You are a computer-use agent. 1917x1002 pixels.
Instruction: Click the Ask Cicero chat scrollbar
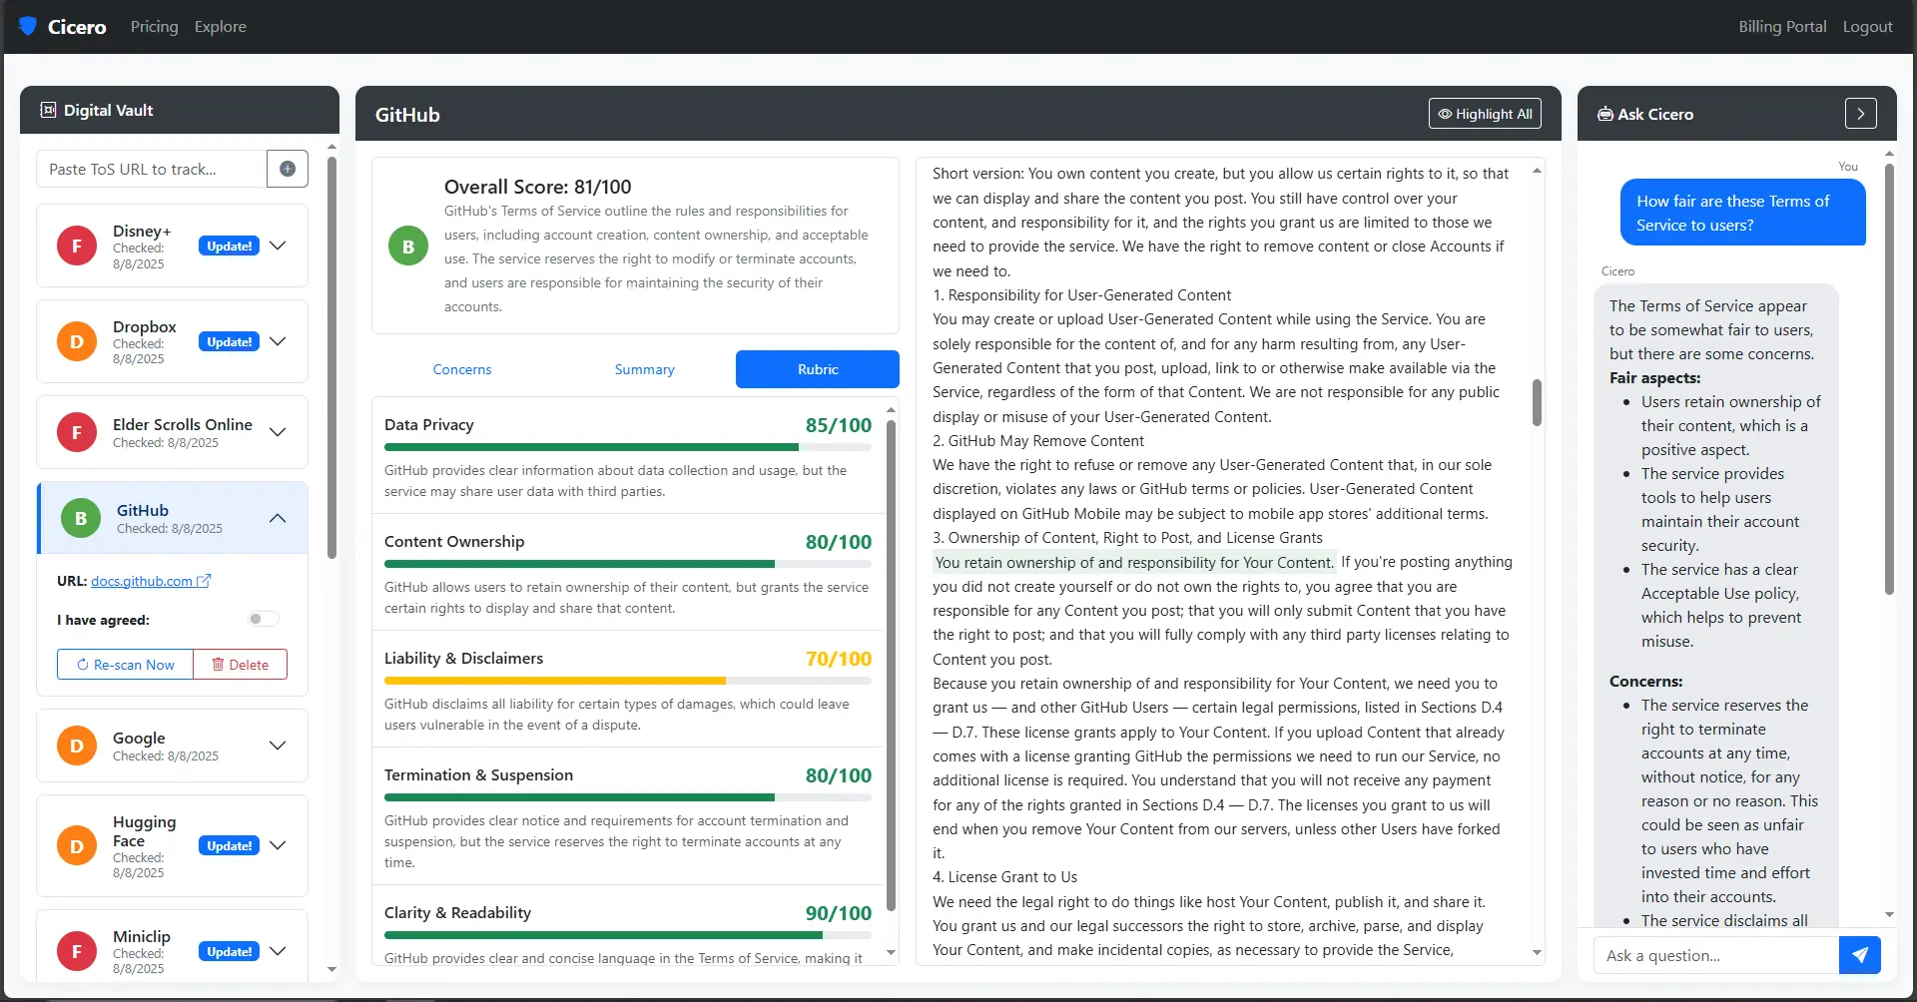tap(1889, 379)
